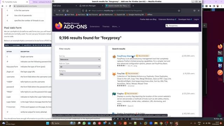This screenshot has height=126, width=224.
Task: Expand the Add-on Type dropdown
Action: [x=80, y=67]
